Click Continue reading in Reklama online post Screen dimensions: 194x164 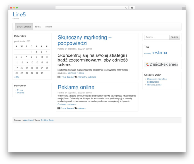pyautogui.click(x=67, y=104)
